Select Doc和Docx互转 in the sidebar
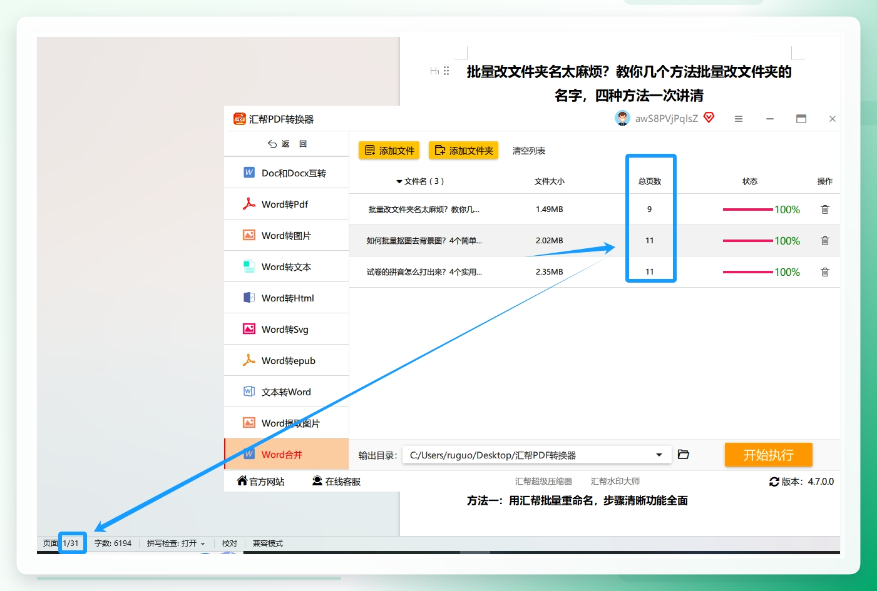This screenshot has width=877, height=591. point(286,173)
